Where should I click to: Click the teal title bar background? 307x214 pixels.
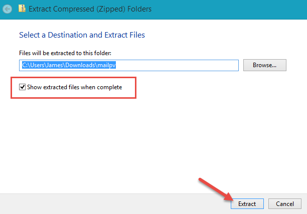[x=229, y=10]
